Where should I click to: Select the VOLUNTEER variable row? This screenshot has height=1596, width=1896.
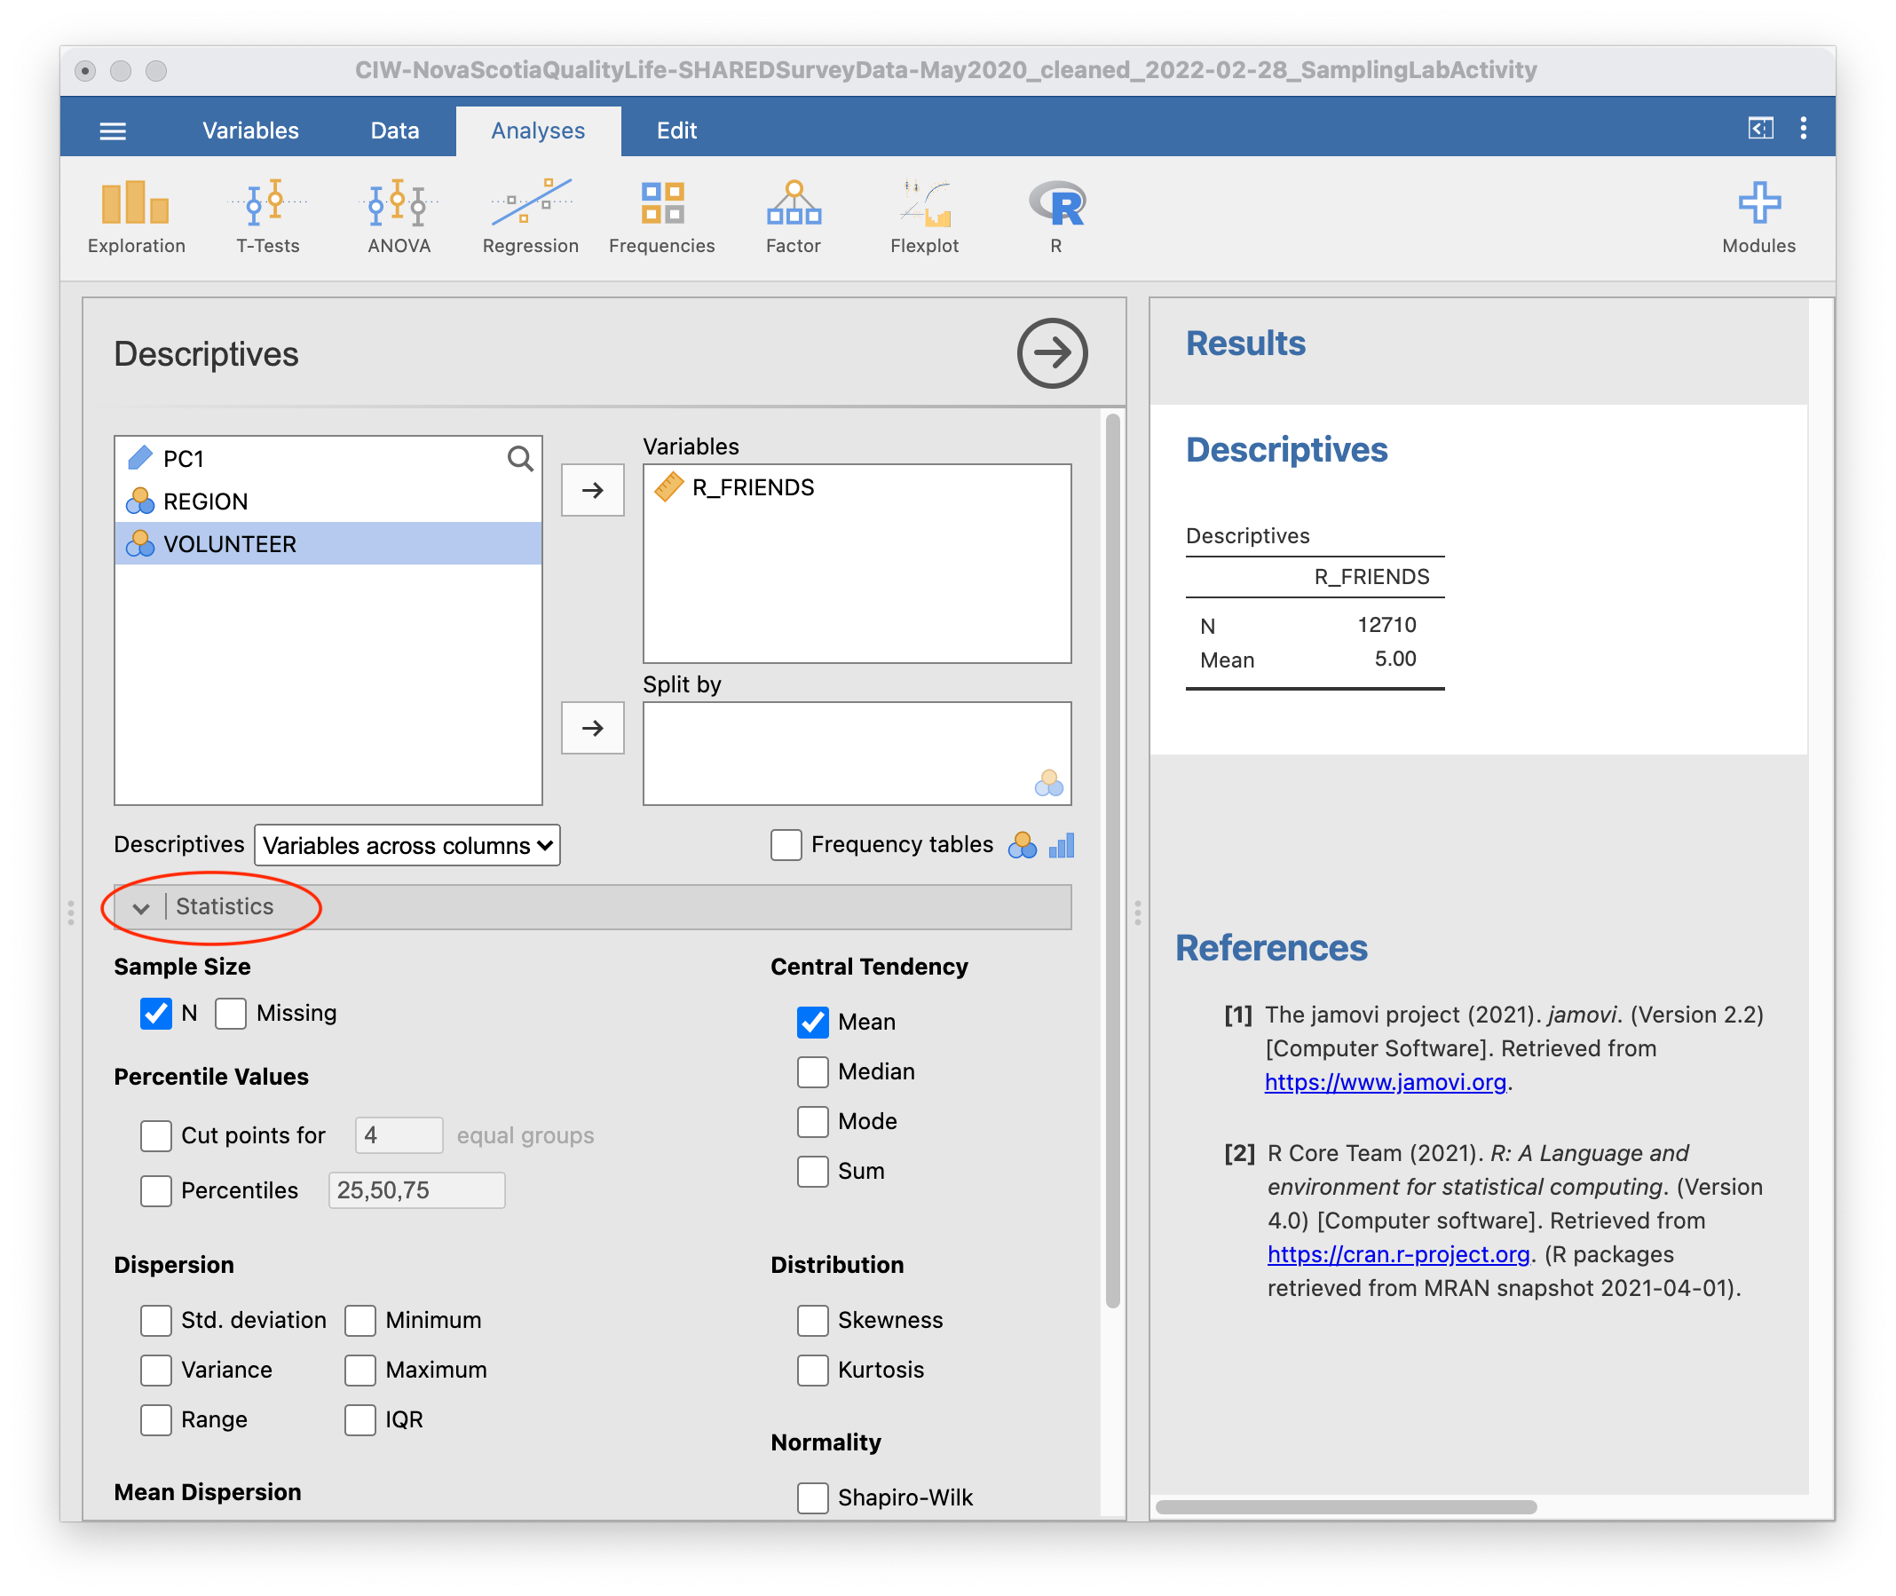pyautogui.click(x=328, y=544)
